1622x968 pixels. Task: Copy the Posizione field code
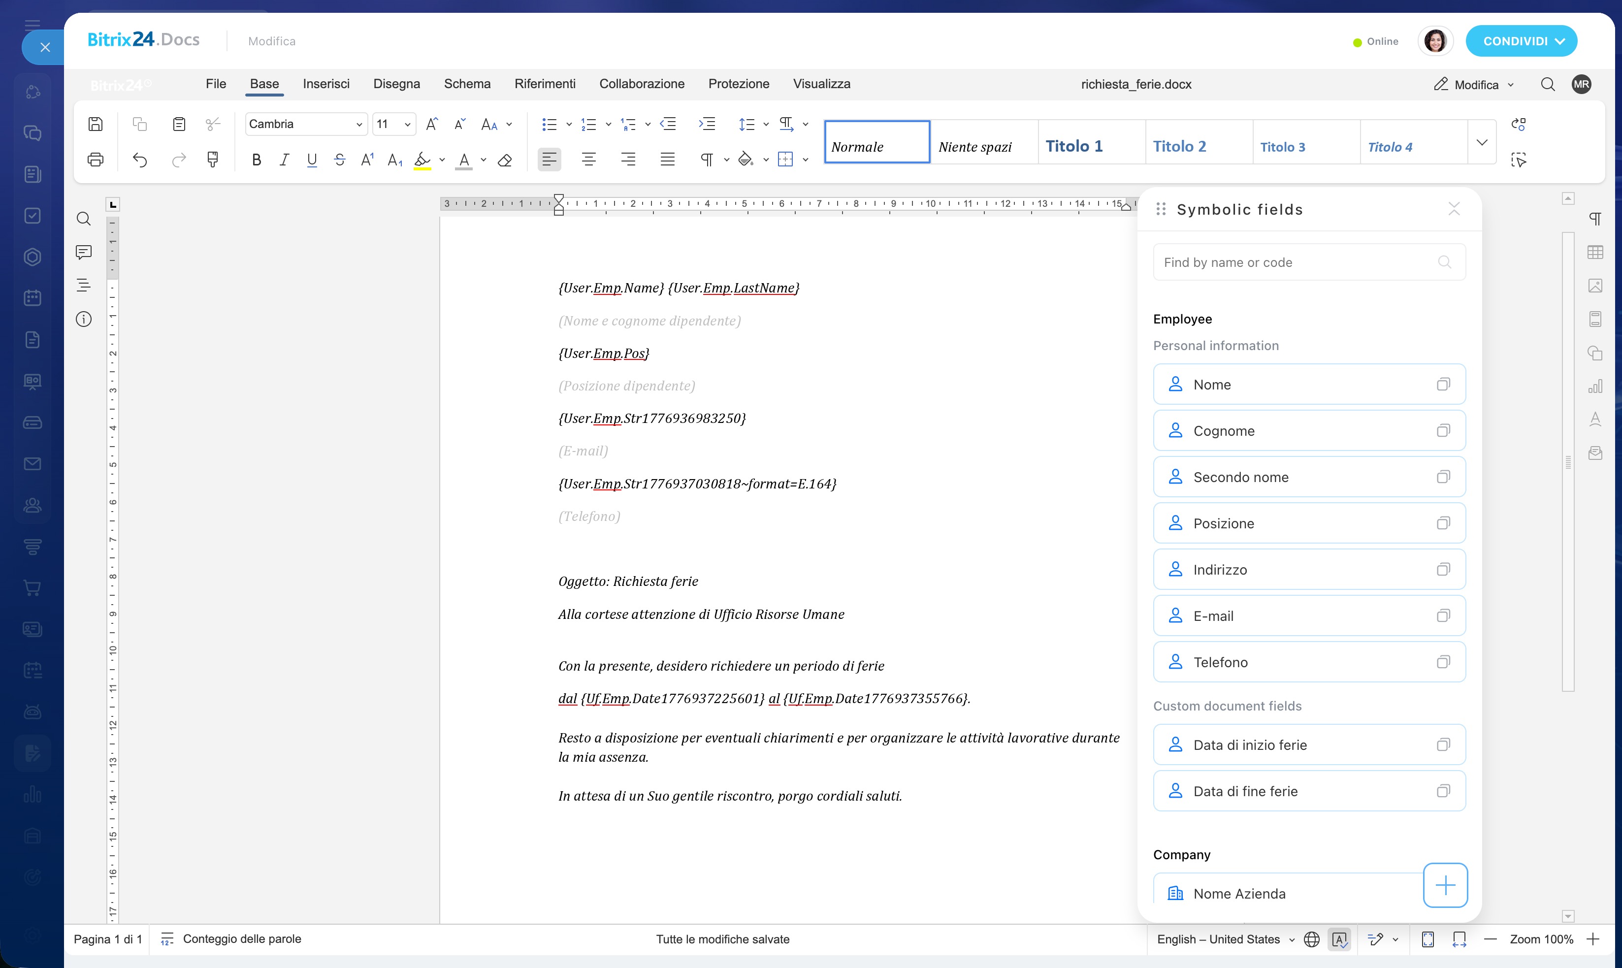1443,523
